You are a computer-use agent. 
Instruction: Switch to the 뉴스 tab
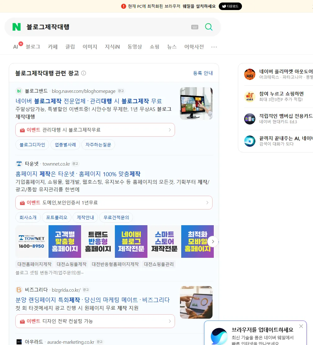(172, 47)
